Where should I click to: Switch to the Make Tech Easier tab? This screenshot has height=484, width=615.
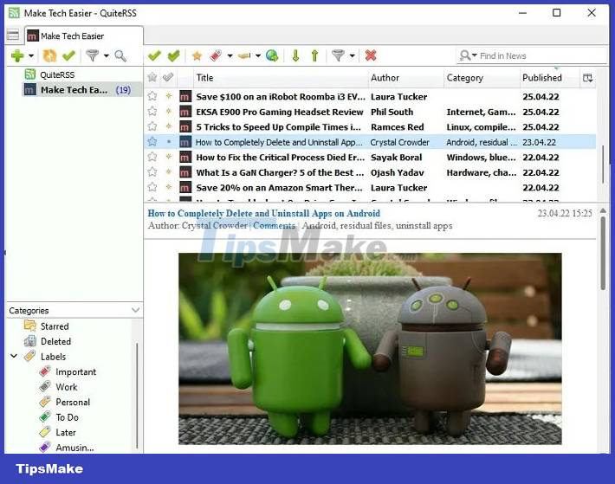[84, 36]
